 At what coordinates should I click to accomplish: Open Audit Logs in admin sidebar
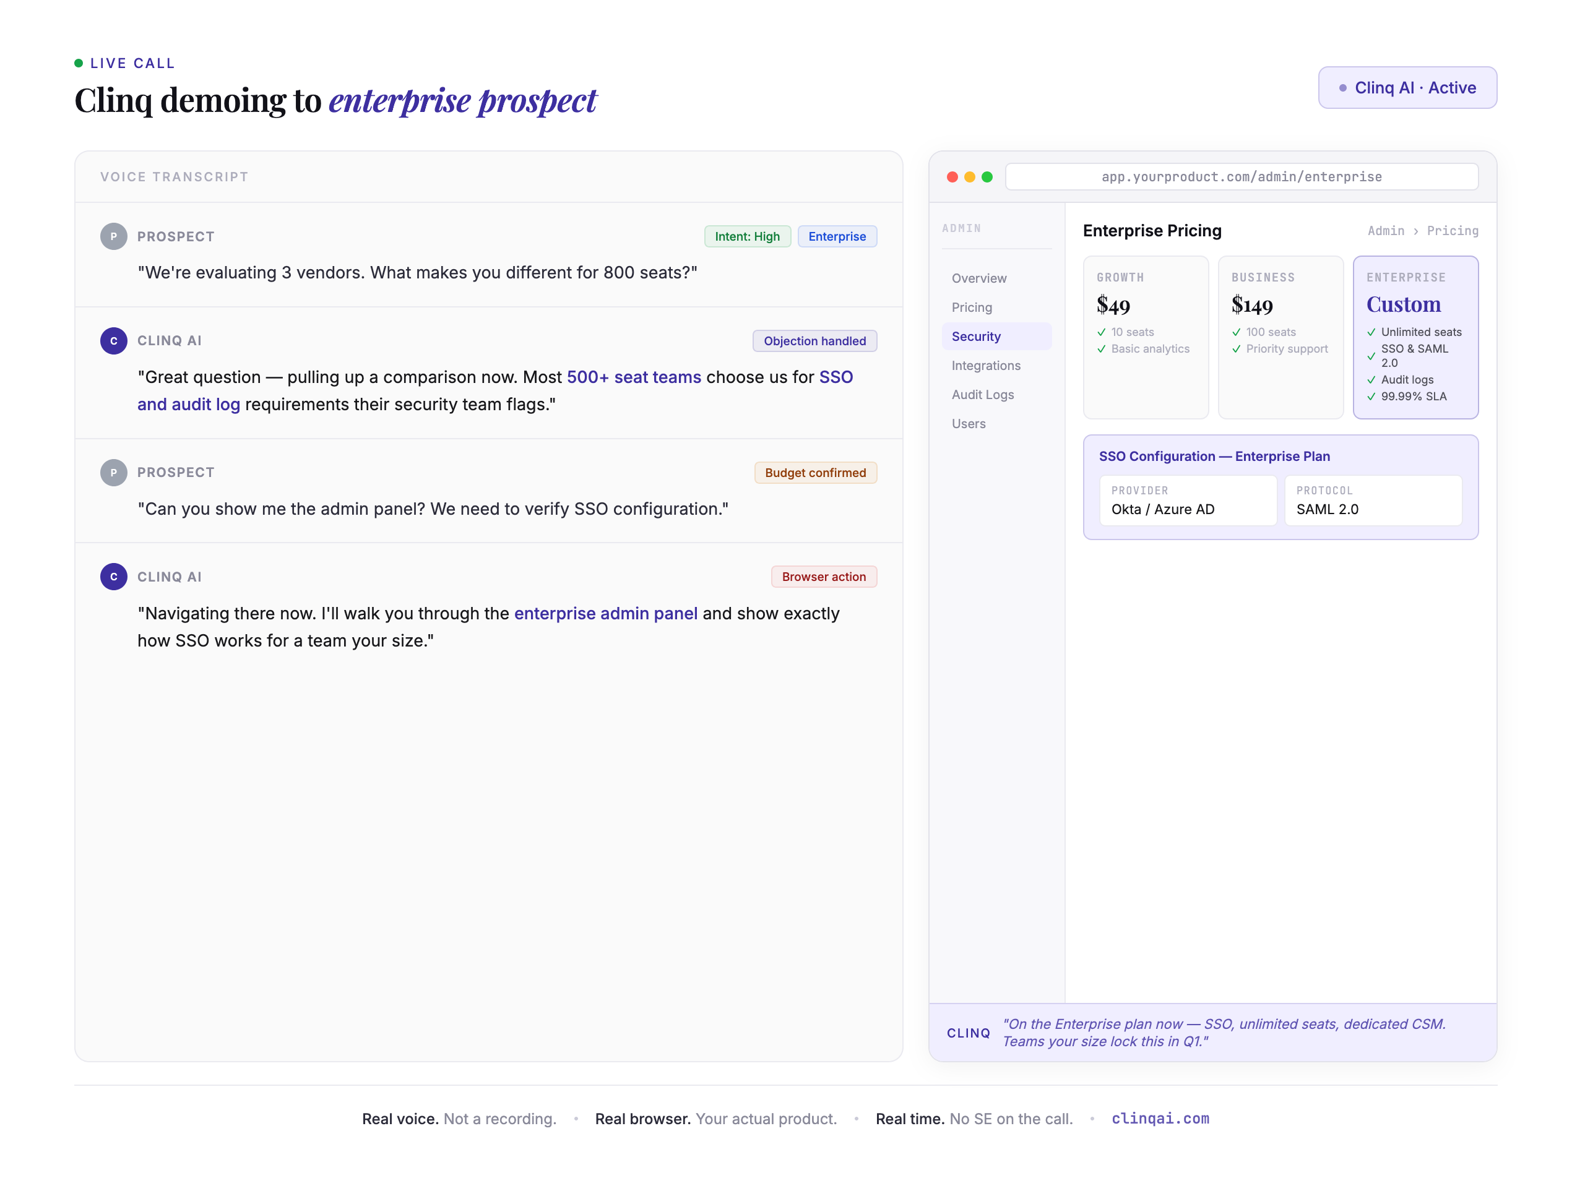[983, 394]
